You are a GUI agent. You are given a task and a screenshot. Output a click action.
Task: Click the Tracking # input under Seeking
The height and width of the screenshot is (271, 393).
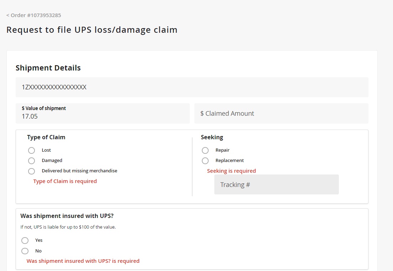click(276, 184)
